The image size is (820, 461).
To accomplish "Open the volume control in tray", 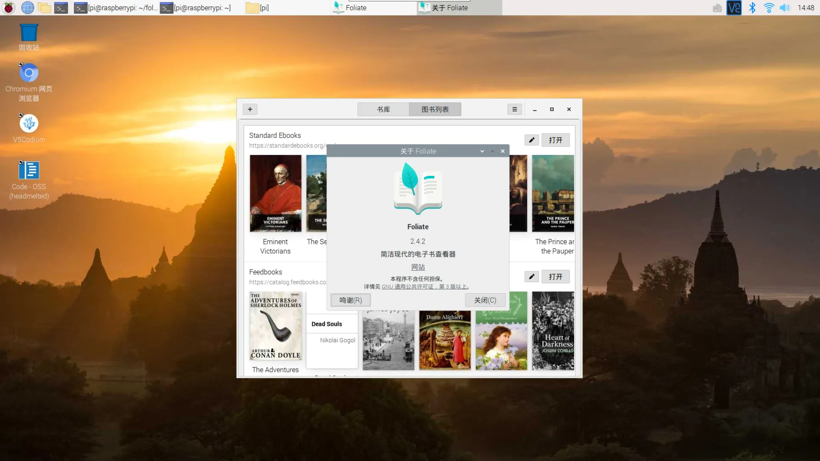I will 785,8.
